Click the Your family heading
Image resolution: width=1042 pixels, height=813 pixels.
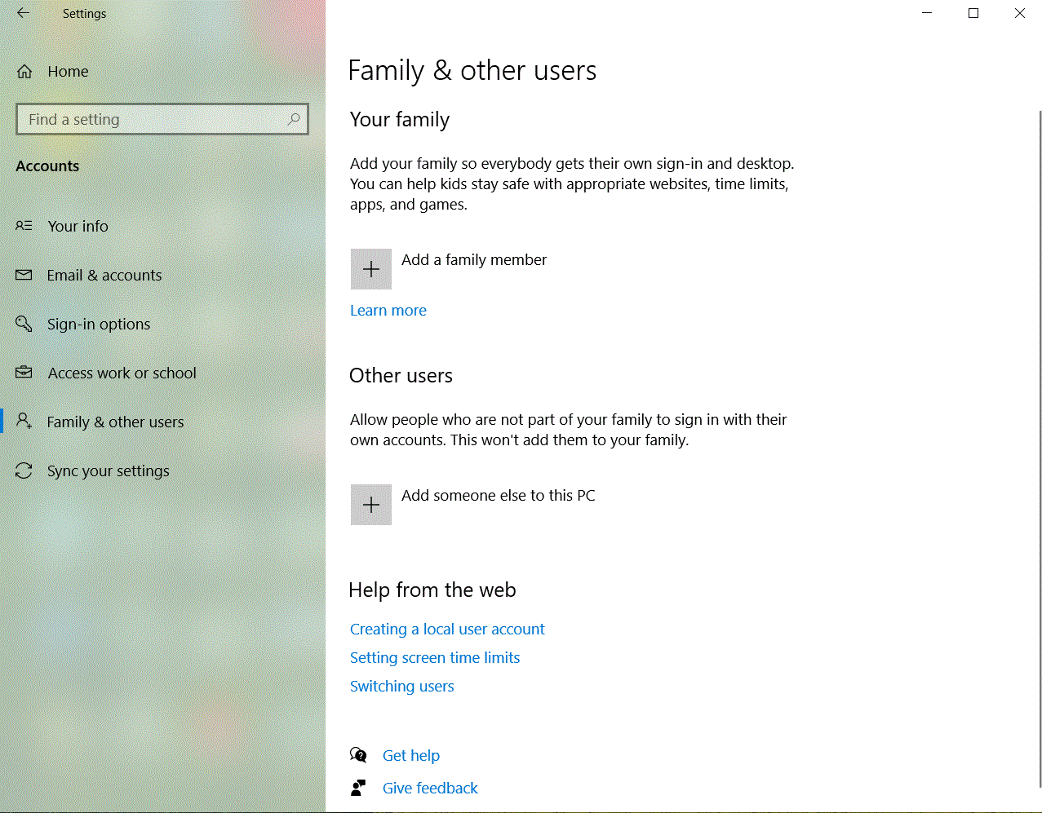coord(400,120)
